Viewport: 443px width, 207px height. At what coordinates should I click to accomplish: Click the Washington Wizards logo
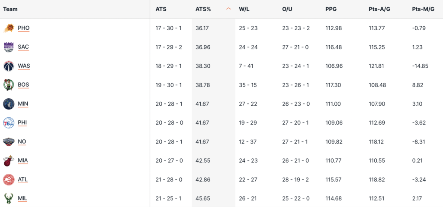tap(9, 66)
